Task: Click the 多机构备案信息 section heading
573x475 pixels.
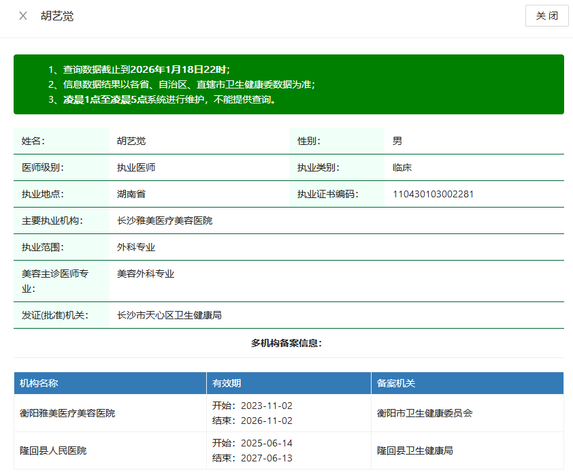Action: point(286,343)
